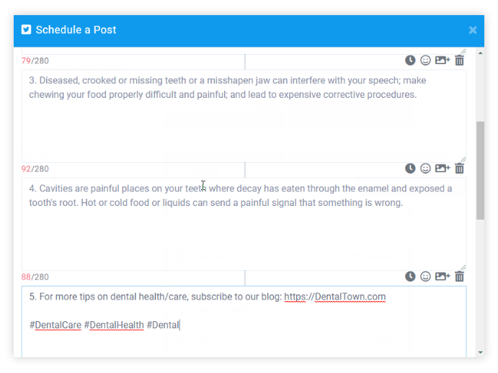The image size is (498, 373).
Task: Click the scroll down arrow of the dialog
Action: pyautogui.click(x=480, y=352)
